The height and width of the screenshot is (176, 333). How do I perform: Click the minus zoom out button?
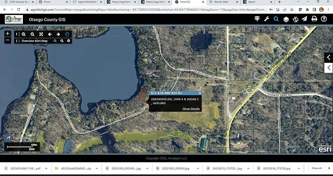point(7,40)
